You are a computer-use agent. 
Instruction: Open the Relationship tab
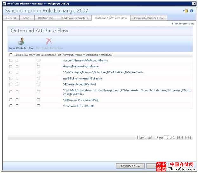46,18
